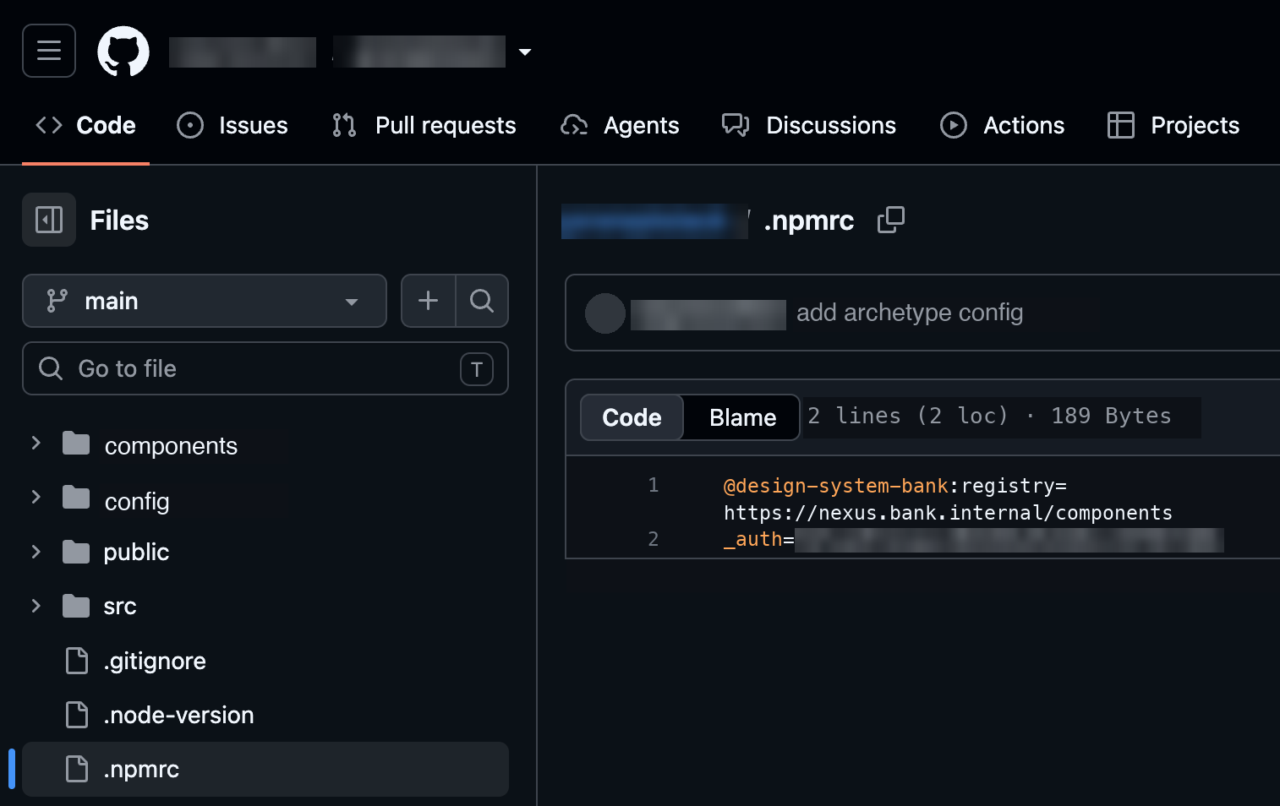Open the commit author avatar
This screenshot has height=806, width=1280.
pos(605,313)
